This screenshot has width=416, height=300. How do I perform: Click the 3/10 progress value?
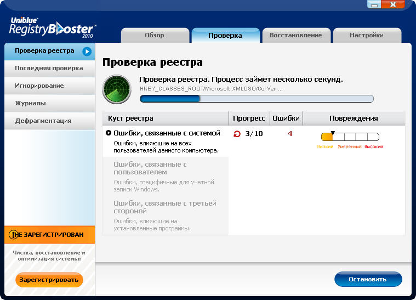coord(254,134)
